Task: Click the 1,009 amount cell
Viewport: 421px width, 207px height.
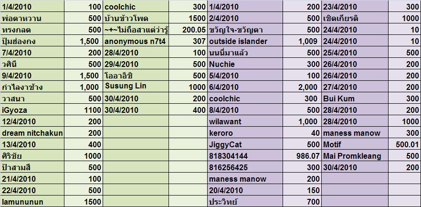Action: pyautogui.click(x=302, y=41)
